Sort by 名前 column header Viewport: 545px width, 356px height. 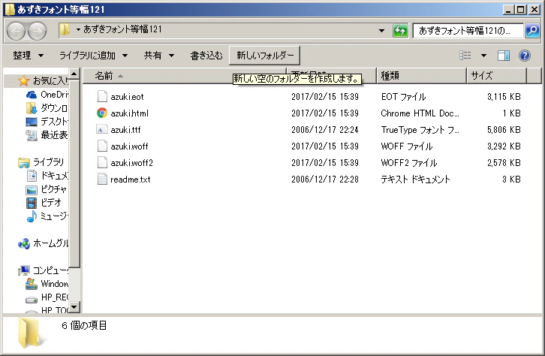click(x=184, y=76)
